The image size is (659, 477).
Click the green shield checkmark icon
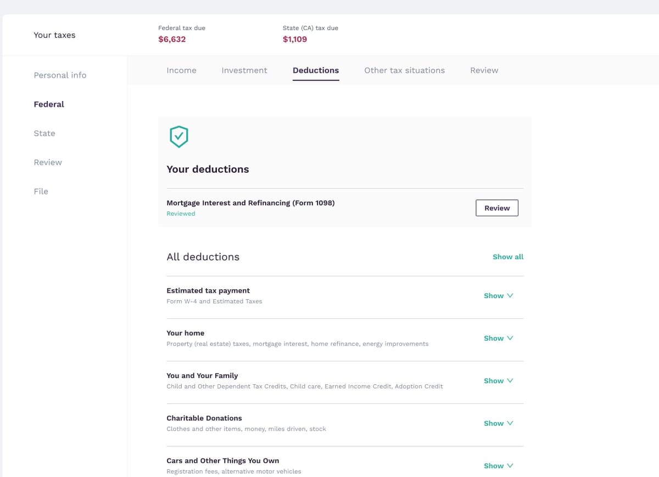point(179,137)
